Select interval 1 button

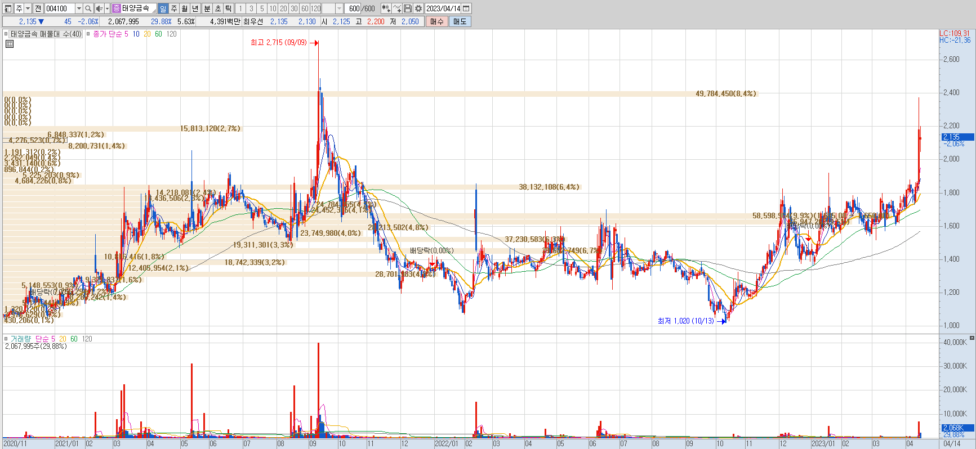(x=240, y=8)
